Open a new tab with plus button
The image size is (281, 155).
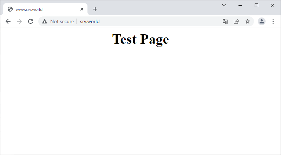point(95,9)
